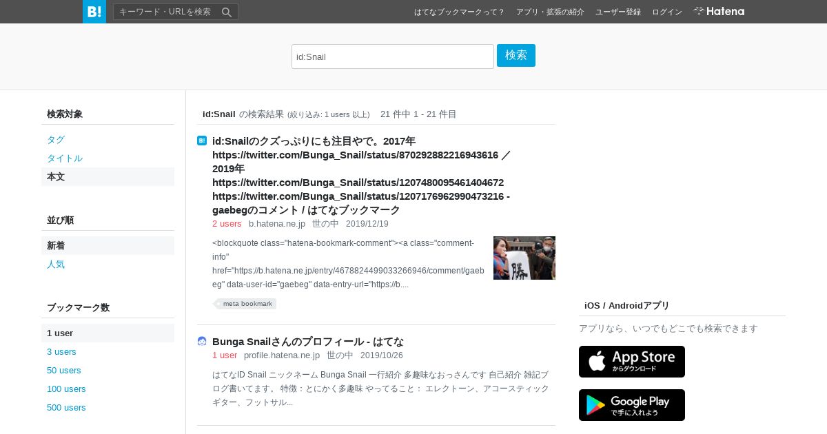The height and width of the screenshot is (434, 827).
Task: Select タグ as search target
Action: (x=108, y=140)
